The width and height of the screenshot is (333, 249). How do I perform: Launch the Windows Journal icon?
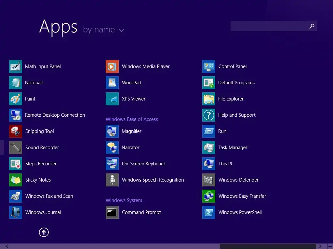pyautogui.click(x=16, y=212)
